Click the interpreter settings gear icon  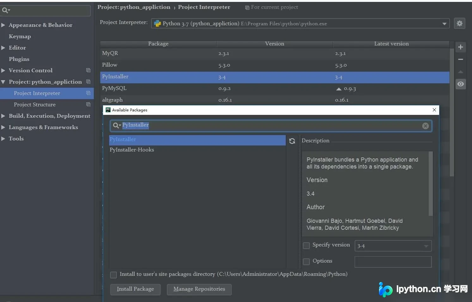click(x=460, y=23)
